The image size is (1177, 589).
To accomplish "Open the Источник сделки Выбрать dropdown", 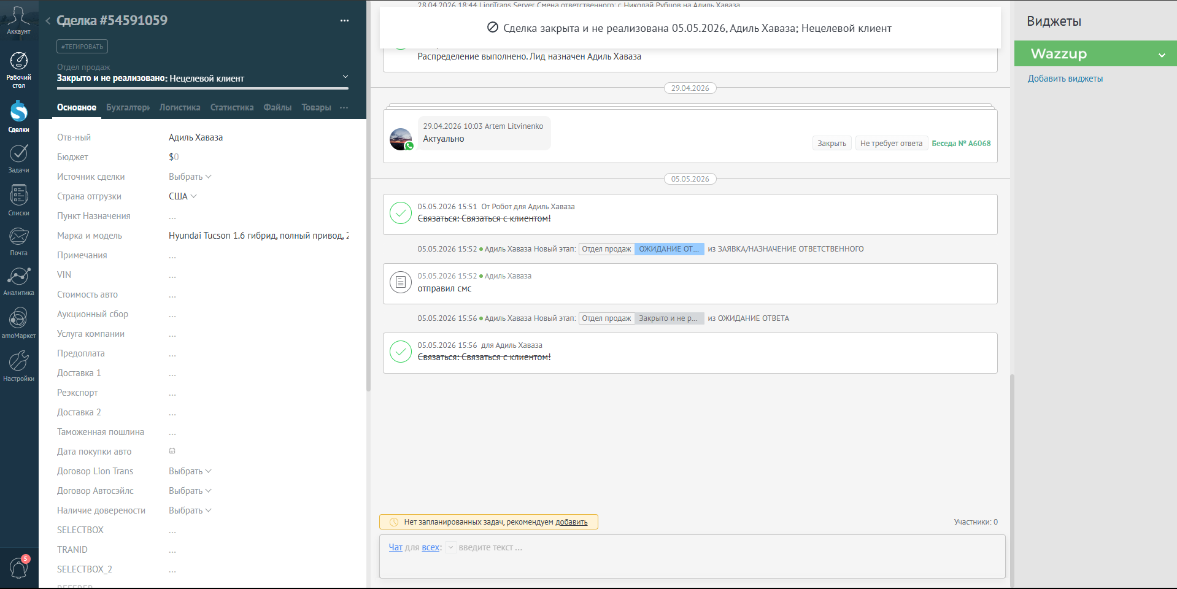I will click(x=190, y=177).
